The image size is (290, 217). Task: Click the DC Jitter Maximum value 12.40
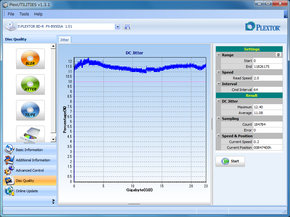point(268,107)
